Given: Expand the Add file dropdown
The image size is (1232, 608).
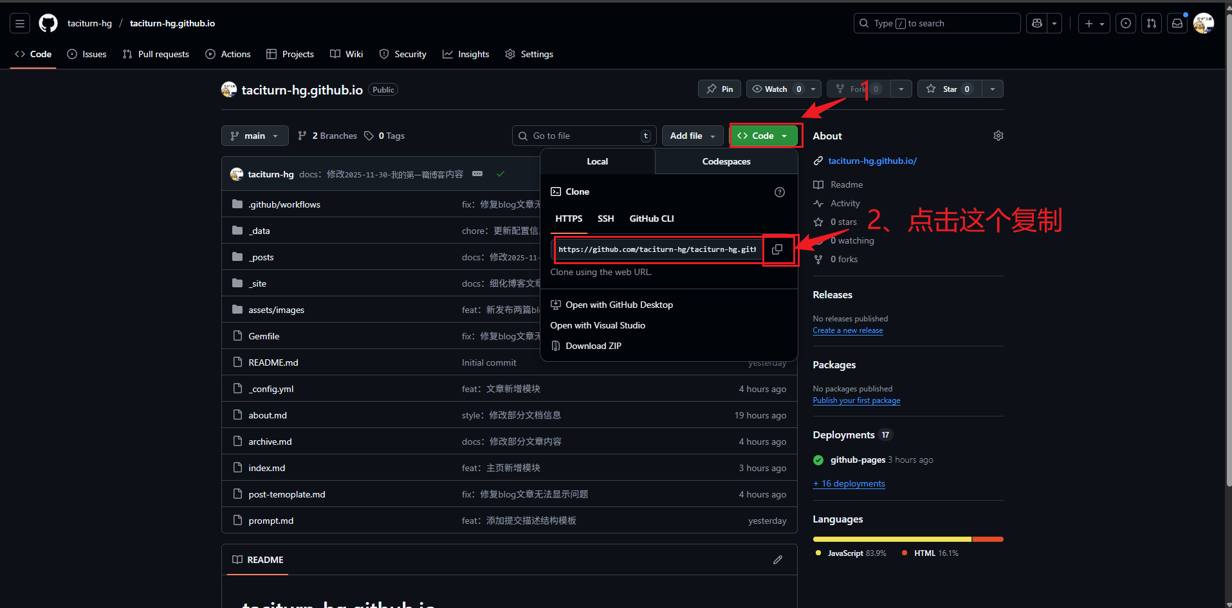Looking at the screenshot, I should [x=692, y=136].
